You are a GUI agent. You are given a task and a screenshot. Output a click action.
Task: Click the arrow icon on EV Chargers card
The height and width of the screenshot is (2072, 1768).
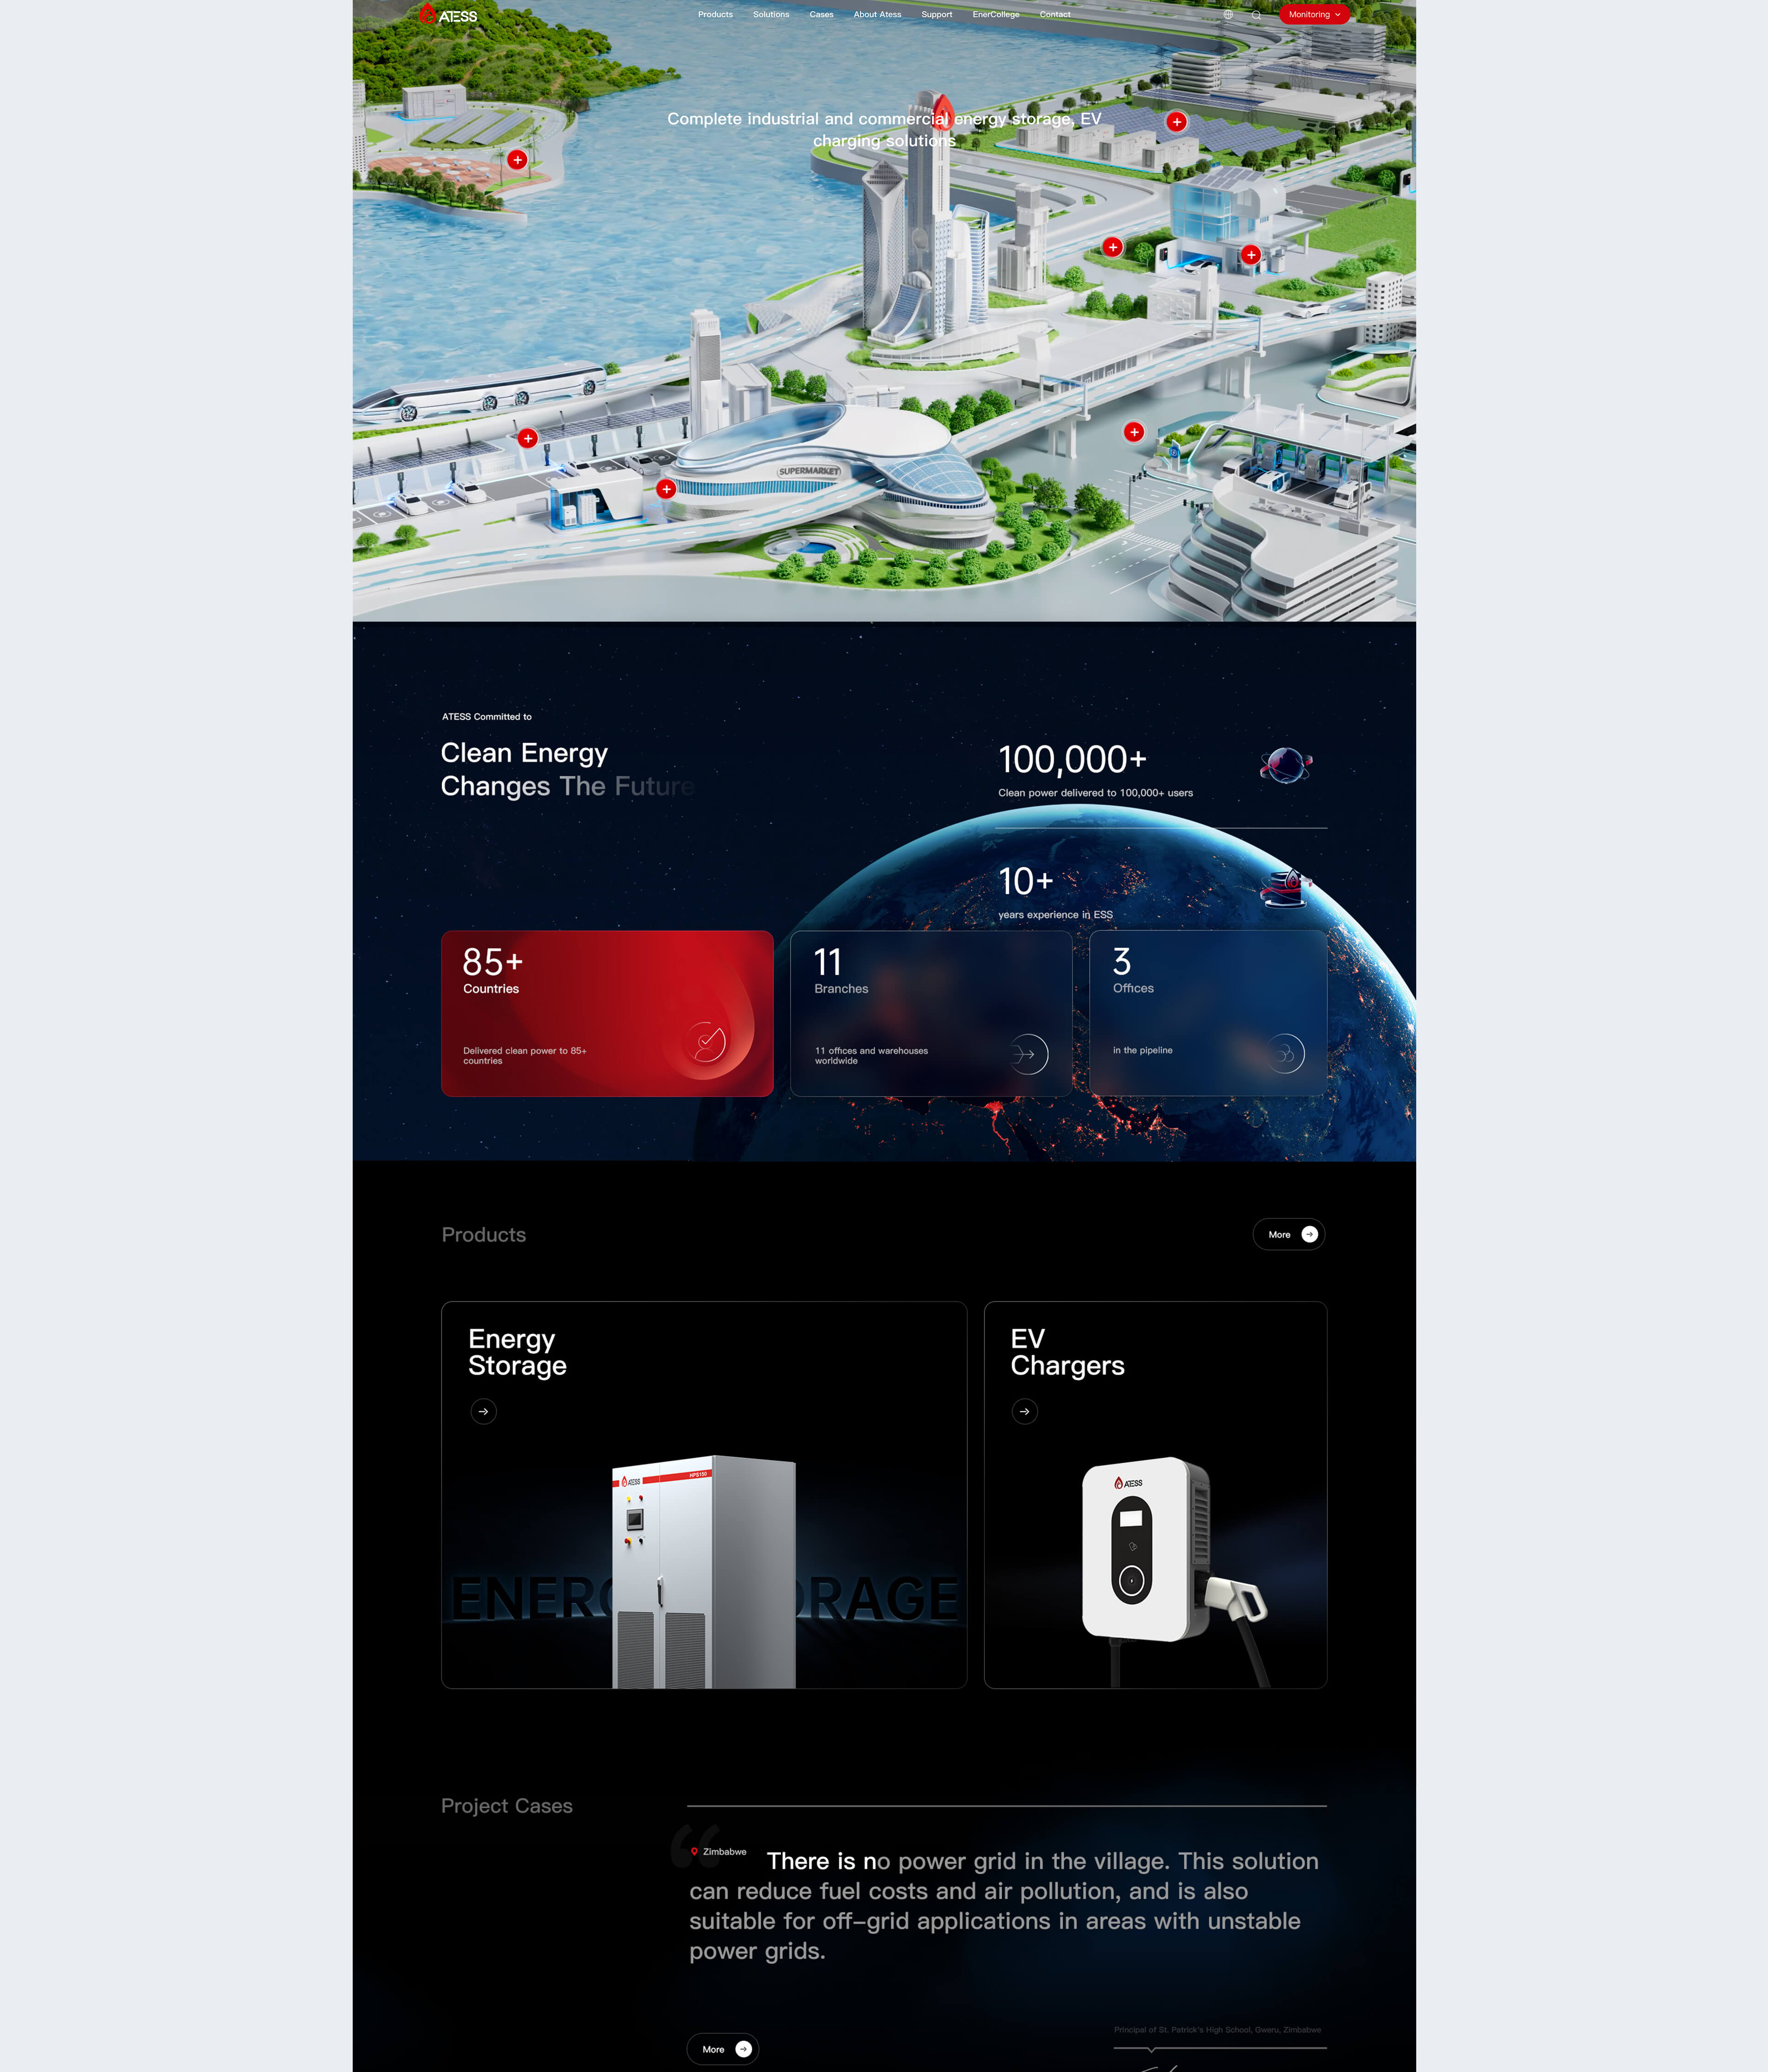1024,1412
